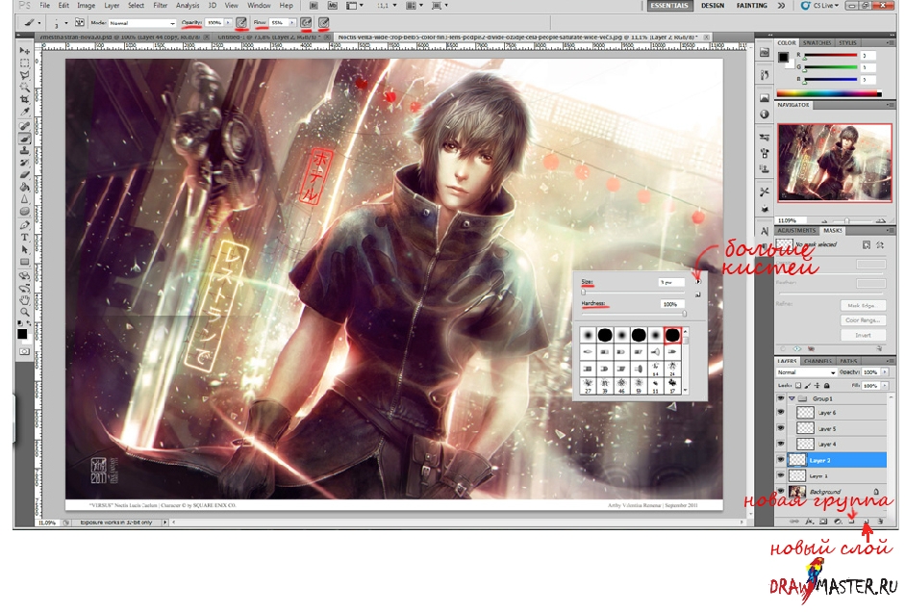The image size is (905, 612).
Task: Toggle lock transparent pixels
Action: pyautogui.click(x=798, y=385)
